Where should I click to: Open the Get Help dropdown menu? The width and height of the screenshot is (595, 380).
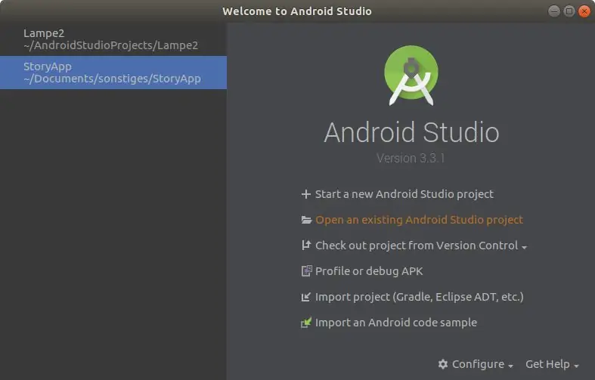click(x=552, y=364)
